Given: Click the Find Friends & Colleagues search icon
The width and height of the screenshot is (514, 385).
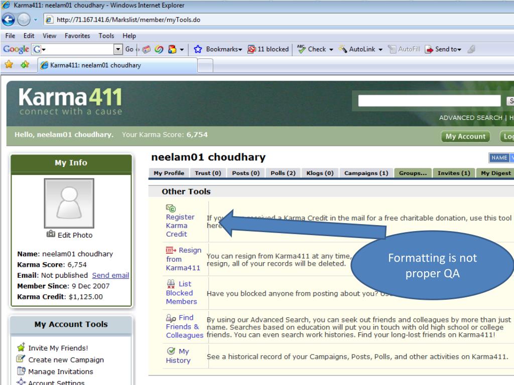Looking at the screenshot, I should tap(171, 317).
